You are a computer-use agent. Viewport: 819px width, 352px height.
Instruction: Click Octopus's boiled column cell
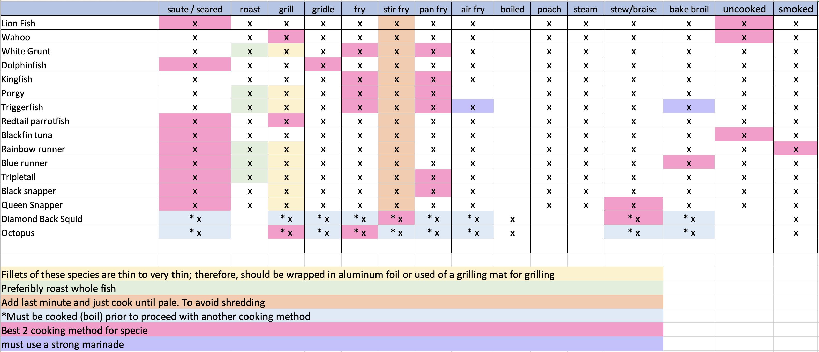click(x=512, y=233)
